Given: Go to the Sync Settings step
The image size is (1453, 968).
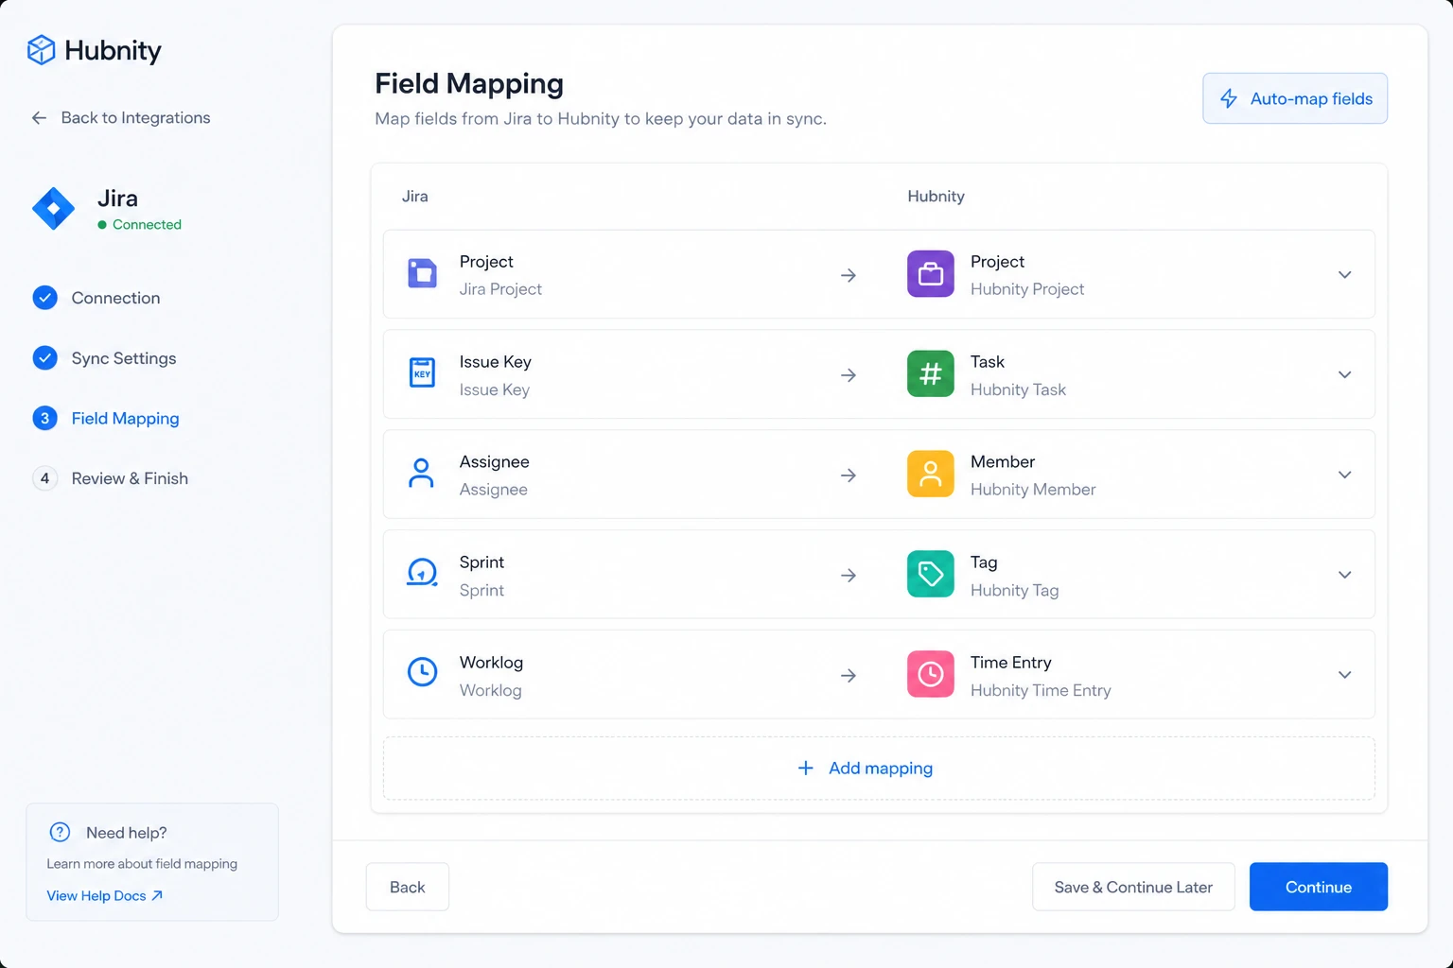Looking at the screenshot, I should click(x=104, y=358).
